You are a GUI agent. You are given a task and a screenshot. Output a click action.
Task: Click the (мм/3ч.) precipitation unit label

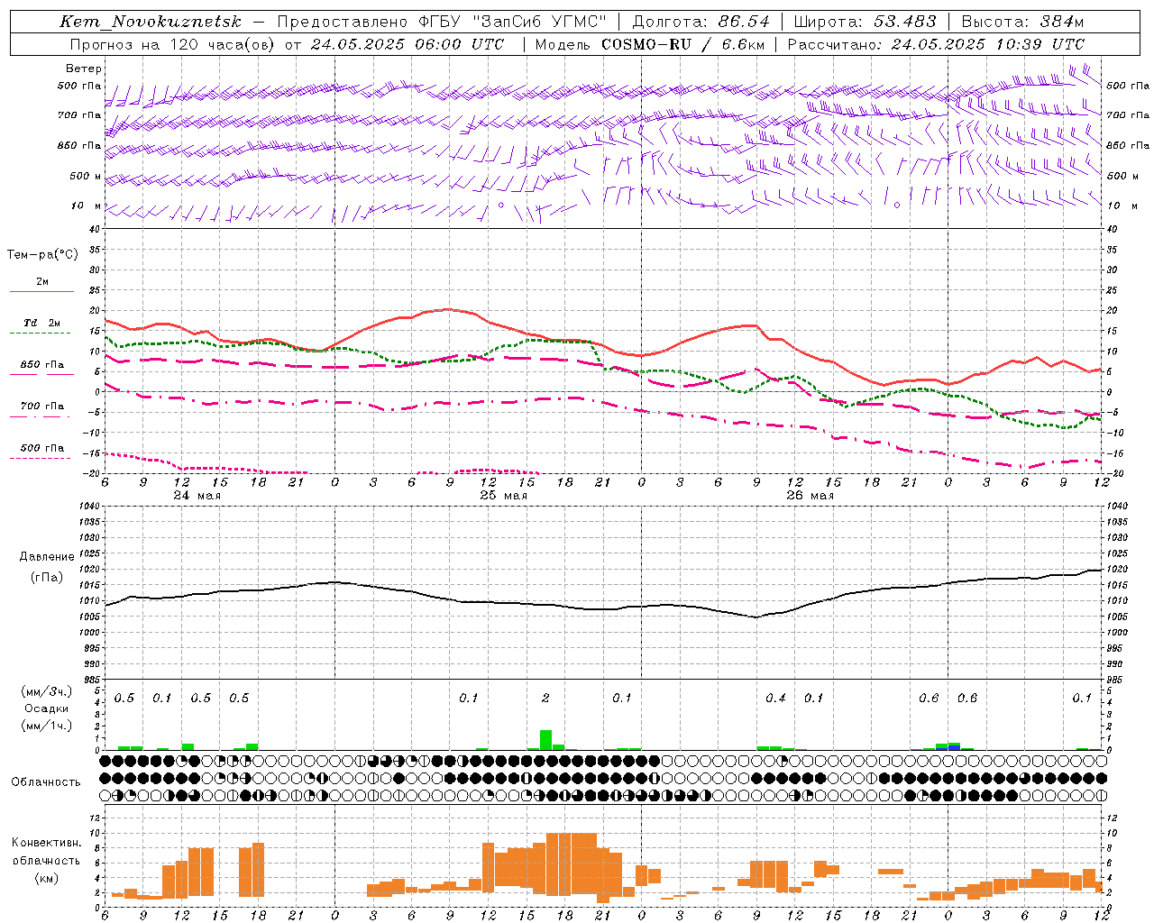click(x=47, y=691)
